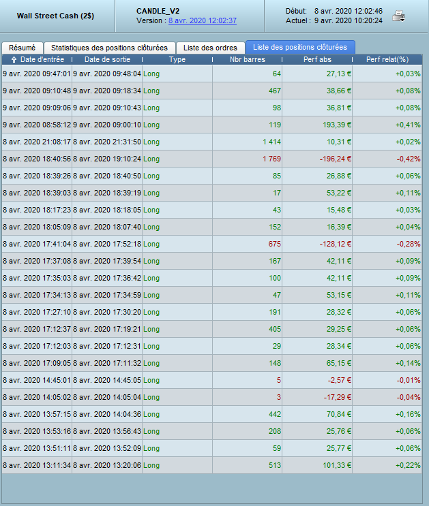The height and width of the screenshot is (506, 429).
Task: Sort by Nbr barres column header
Action: coord(248,59)
